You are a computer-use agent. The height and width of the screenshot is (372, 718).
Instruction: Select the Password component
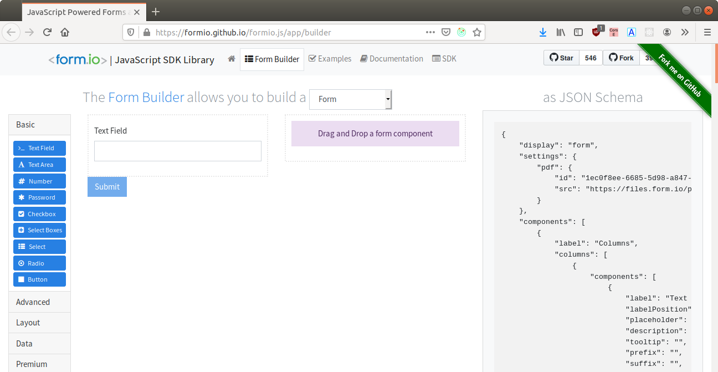pos(39,197)
